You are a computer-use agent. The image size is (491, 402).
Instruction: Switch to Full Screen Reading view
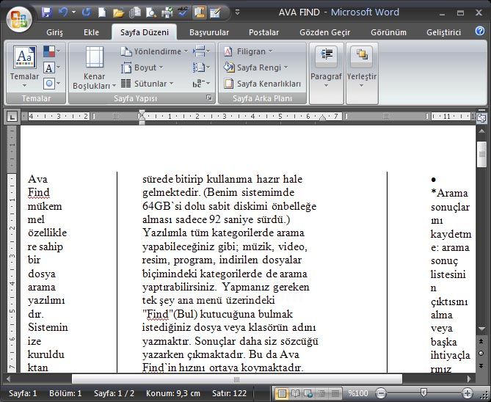[295, 393]
